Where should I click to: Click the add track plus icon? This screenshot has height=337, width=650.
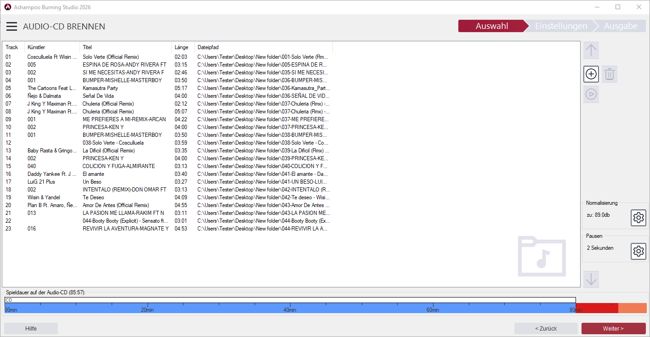coord(591,74)
